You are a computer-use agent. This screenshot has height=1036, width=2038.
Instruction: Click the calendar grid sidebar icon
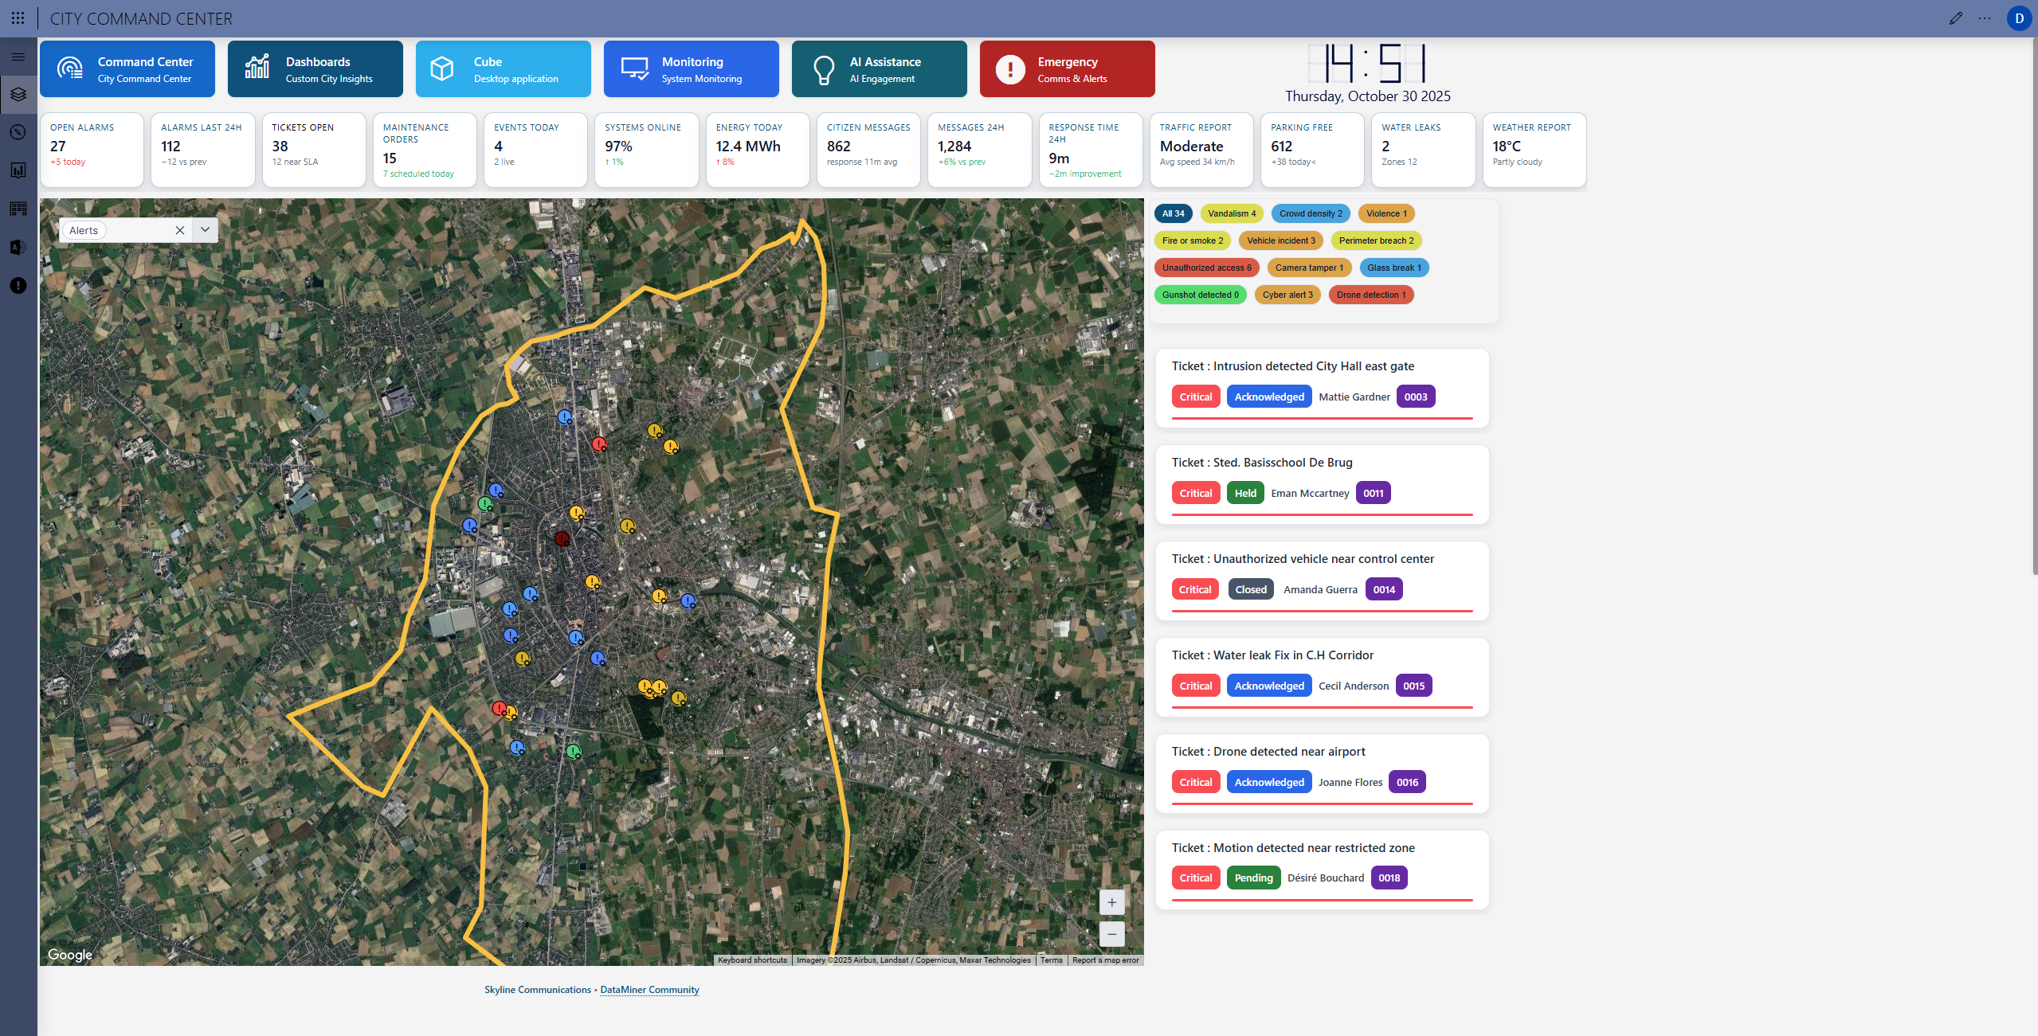18,209
